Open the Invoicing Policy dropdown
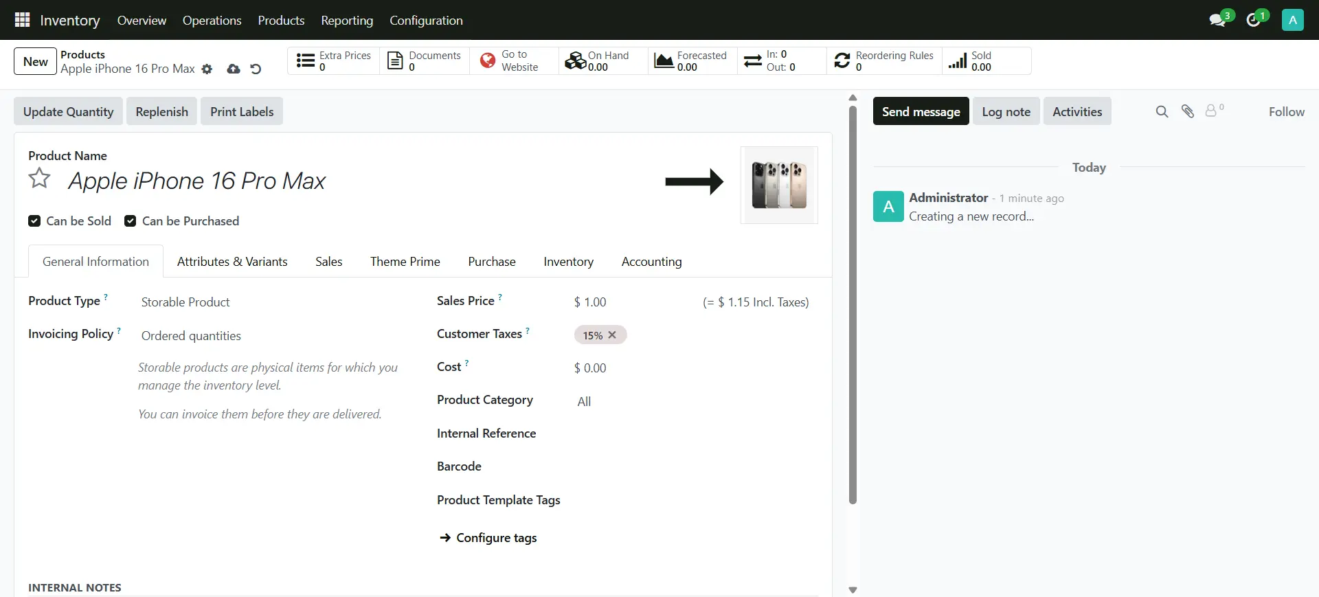 pos(275,336)
